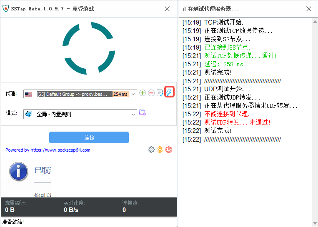318x227 pixels.
Task: Click the green line '测试TCP数据传递...通过!'
Action: point(240,56)
